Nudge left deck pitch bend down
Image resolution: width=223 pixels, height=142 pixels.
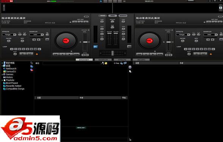point(83,55)
